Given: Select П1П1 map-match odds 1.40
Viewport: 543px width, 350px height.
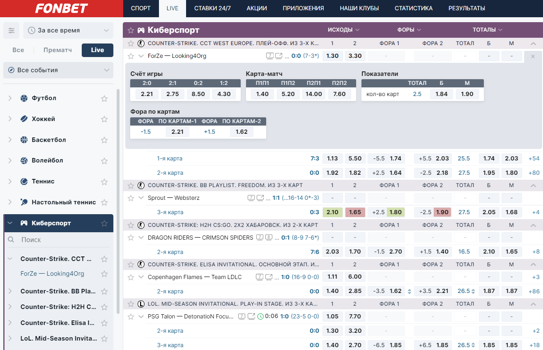Looking at the screenshot, I should click(x=262, y=94).
